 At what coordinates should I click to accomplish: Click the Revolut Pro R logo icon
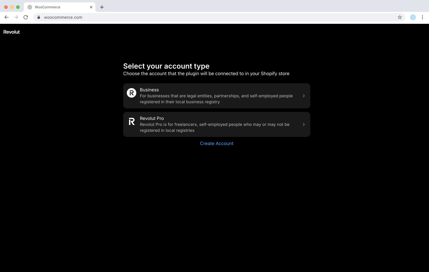[131, 121]
